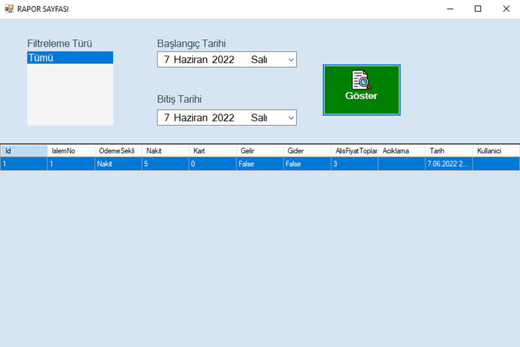
Task: Open the Bitiş Tarihi date dropdown arrow
Action: [291, 118]
